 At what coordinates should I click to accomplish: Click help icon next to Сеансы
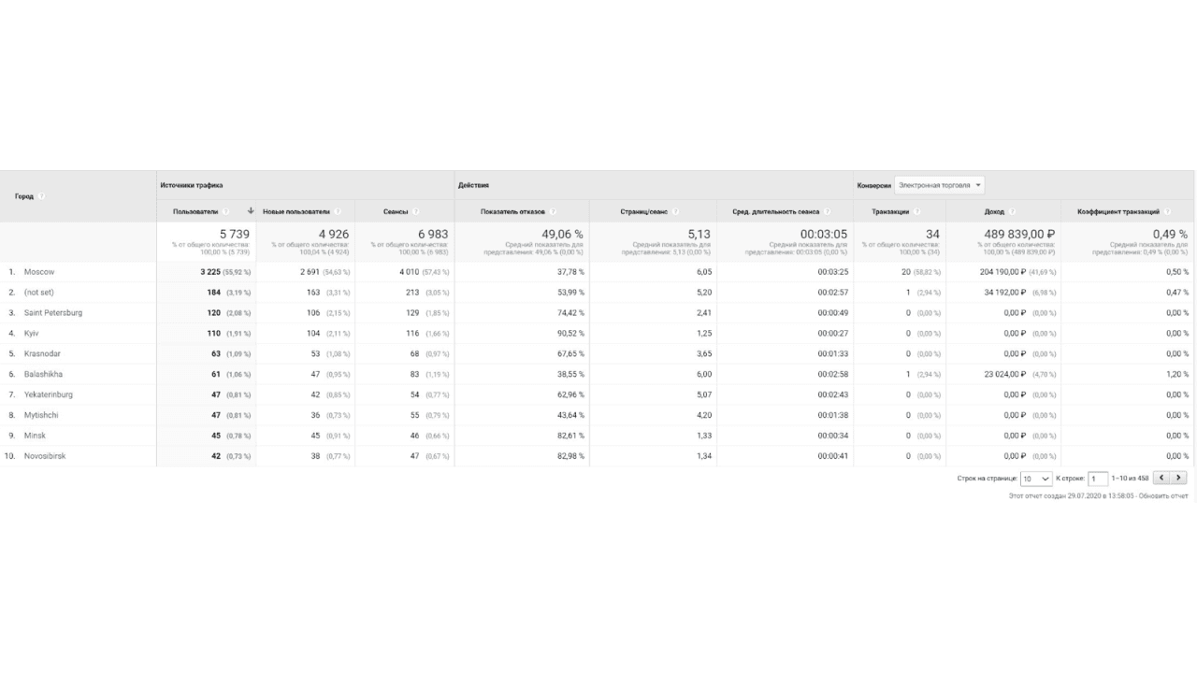click(415, 211)
